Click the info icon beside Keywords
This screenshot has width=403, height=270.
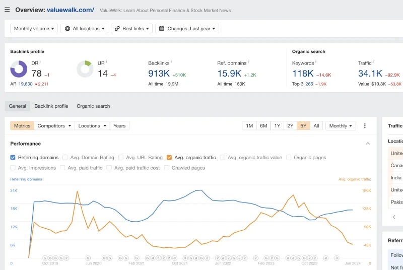316,61
